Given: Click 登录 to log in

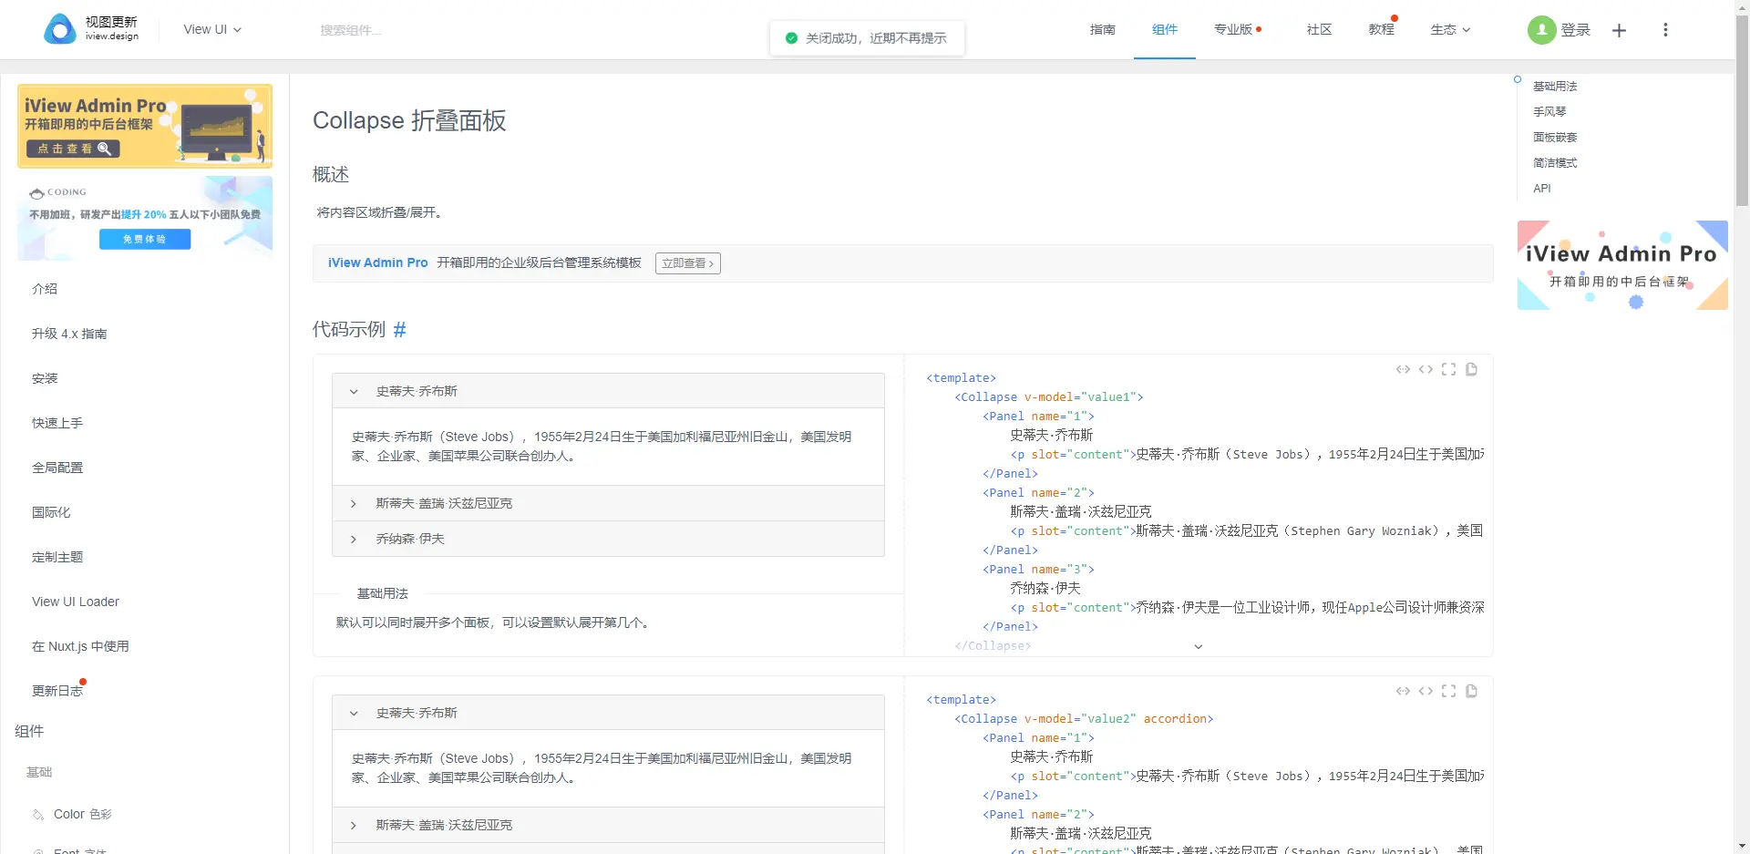Looking at the screenshot, I should point(1575,30).
